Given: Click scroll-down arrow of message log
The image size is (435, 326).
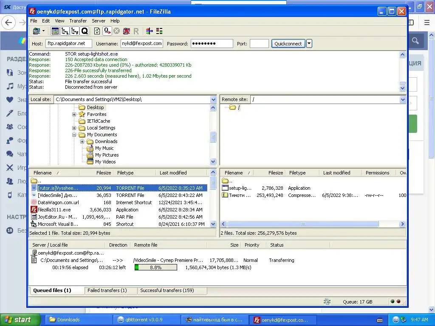Looking at the screenshot, I should pyautogui.click(x=403, y=88).
